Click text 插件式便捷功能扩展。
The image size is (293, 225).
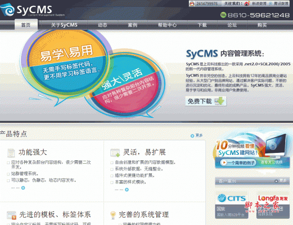135,175
